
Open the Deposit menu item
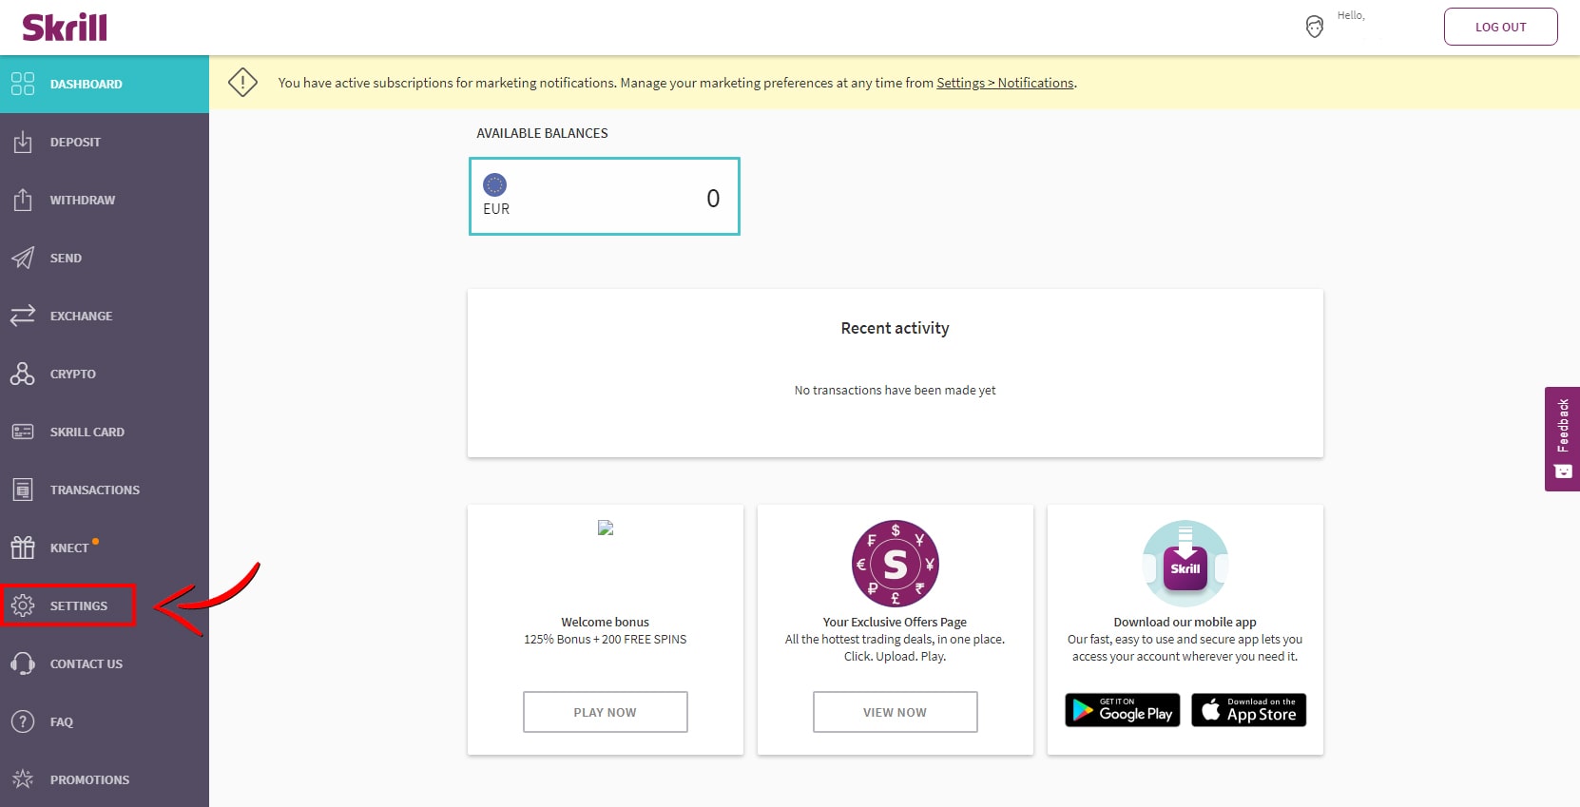(105, 142)
